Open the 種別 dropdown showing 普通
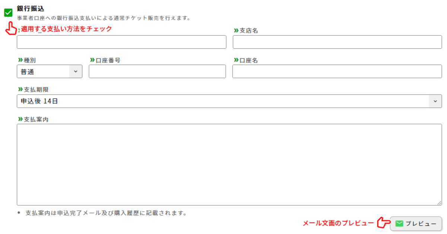Image resolution: width=447 pixels, height=234 pixels. tap(50, 72)
